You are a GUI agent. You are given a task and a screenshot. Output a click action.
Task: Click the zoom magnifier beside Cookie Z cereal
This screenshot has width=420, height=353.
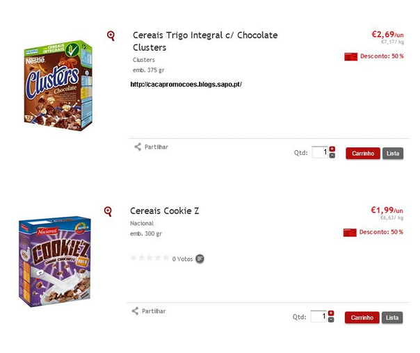(108, 211)
